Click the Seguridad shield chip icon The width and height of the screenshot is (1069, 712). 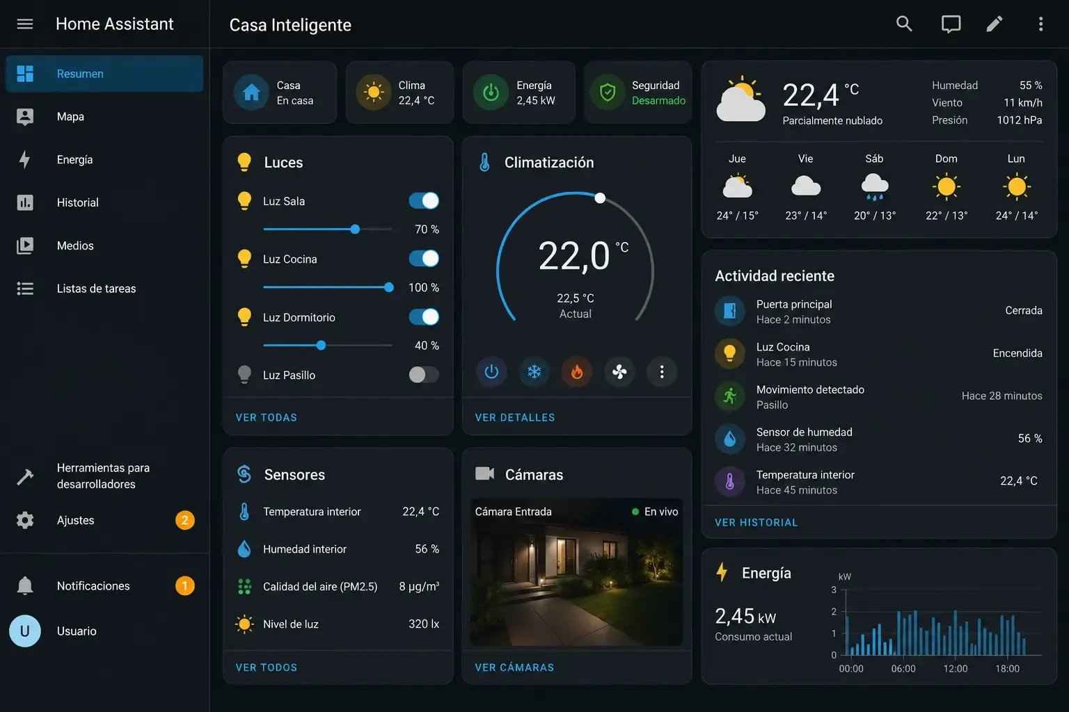point(608,92)
